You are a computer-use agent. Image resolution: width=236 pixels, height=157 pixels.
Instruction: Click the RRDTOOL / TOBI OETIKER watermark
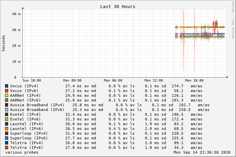233,20
